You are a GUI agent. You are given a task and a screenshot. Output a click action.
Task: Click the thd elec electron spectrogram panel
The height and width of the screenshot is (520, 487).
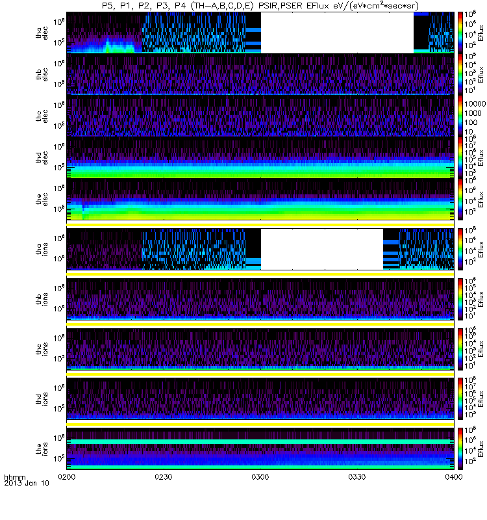(260, 158)
